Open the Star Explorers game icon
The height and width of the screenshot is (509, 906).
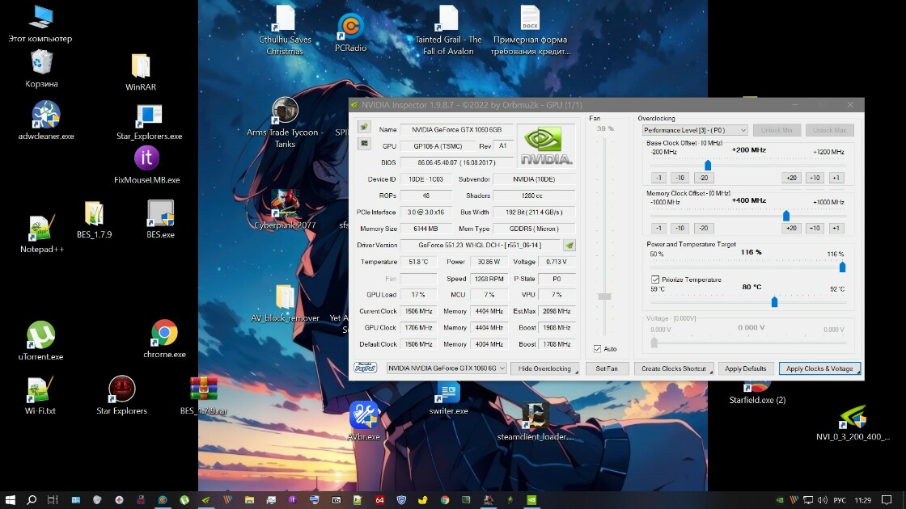121,395
